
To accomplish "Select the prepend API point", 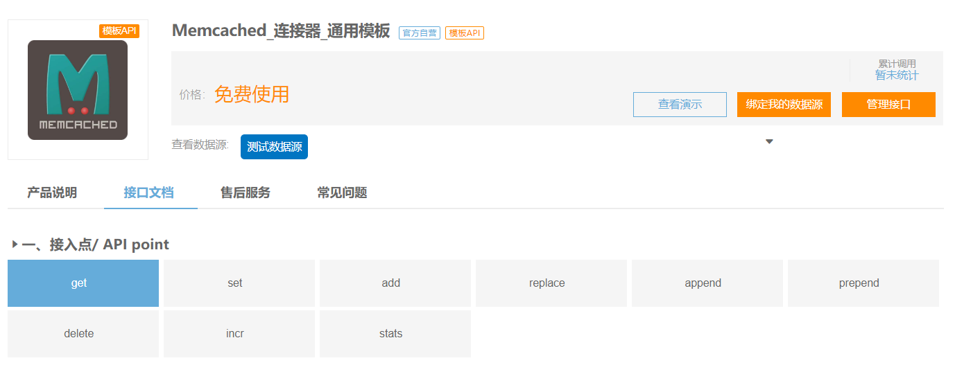I will coord(863,283).
